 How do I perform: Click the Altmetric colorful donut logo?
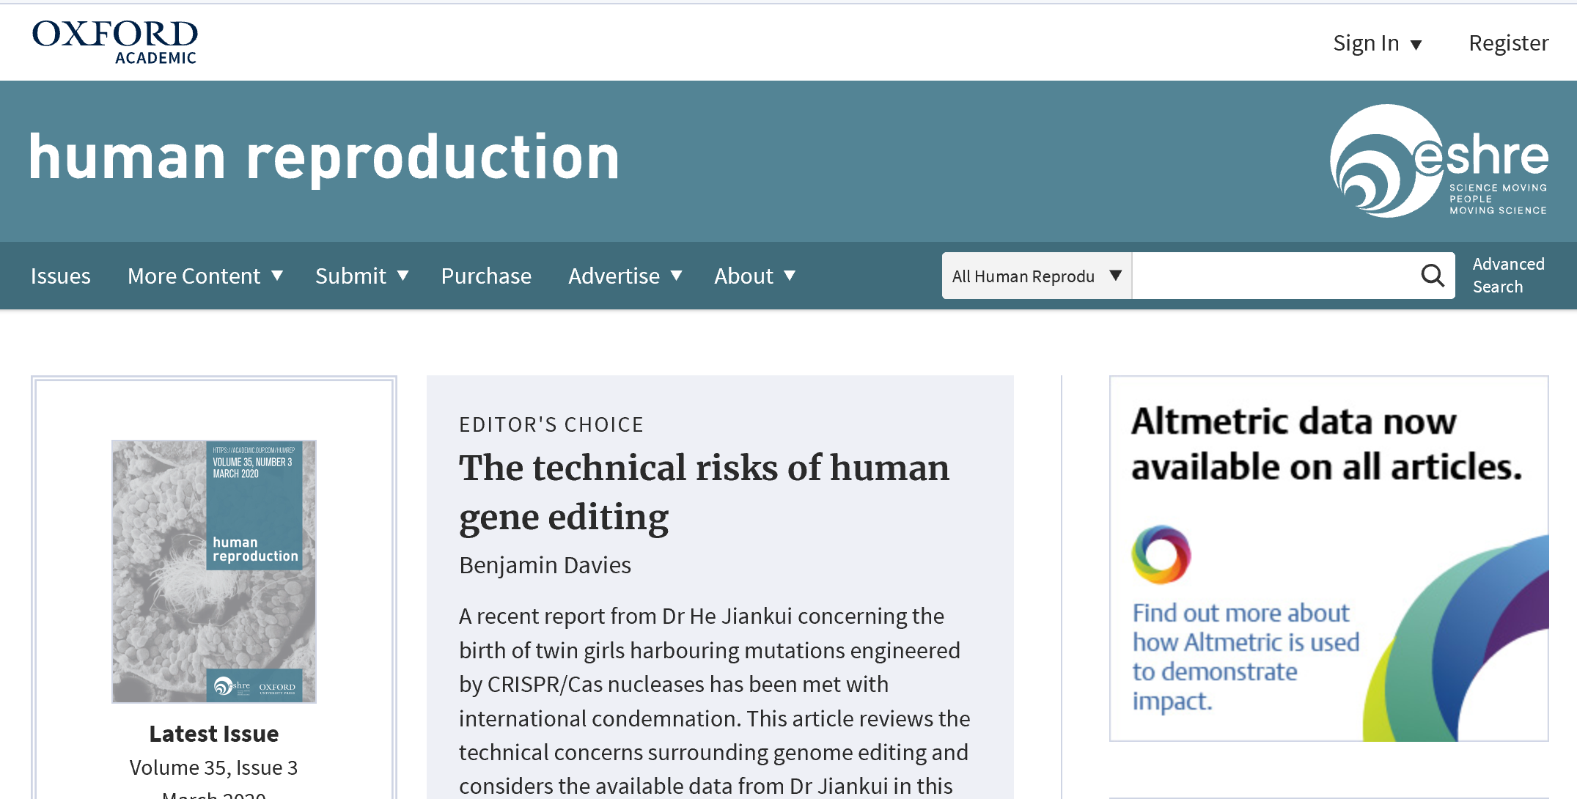pyautogui.click(x=1161, y=554)
